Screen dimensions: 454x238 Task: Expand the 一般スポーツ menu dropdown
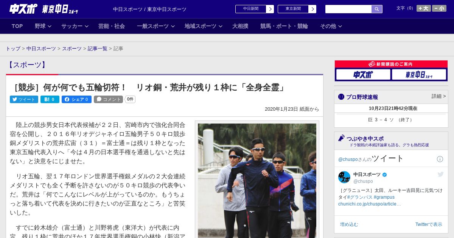click(156, 26)
